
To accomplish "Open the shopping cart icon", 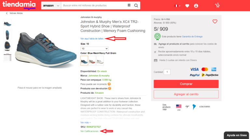I will click(x=217, y=6).
